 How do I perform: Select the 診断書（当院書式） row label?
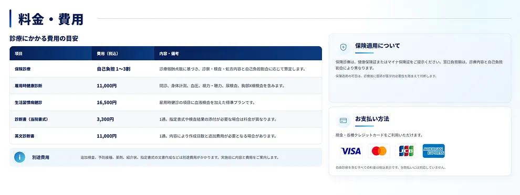tap(31, 119)
